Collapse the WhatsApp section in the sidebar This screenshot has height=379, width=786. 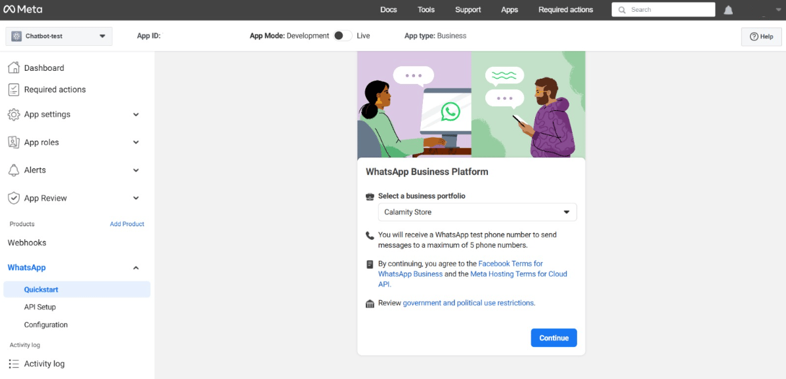click(x=135, y=268)
